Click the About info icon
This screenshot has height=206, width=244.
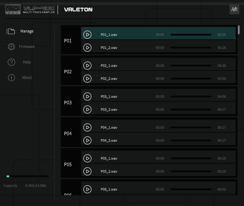click(x=11, y=77)
